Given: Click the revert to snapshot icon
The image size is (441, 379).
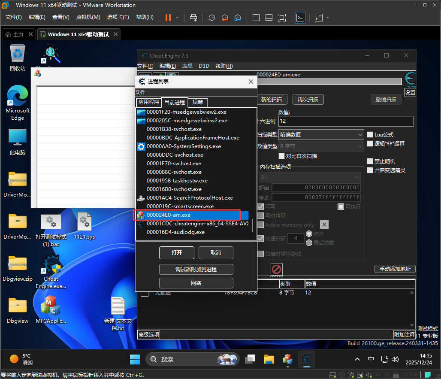Looking at the screenshot, I should click(x=224, y=18).
